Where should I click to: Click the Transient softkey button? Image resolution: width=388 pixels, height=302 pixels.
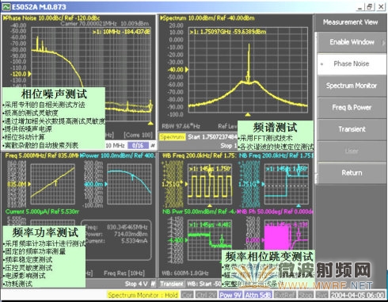[x=352, y=129]
